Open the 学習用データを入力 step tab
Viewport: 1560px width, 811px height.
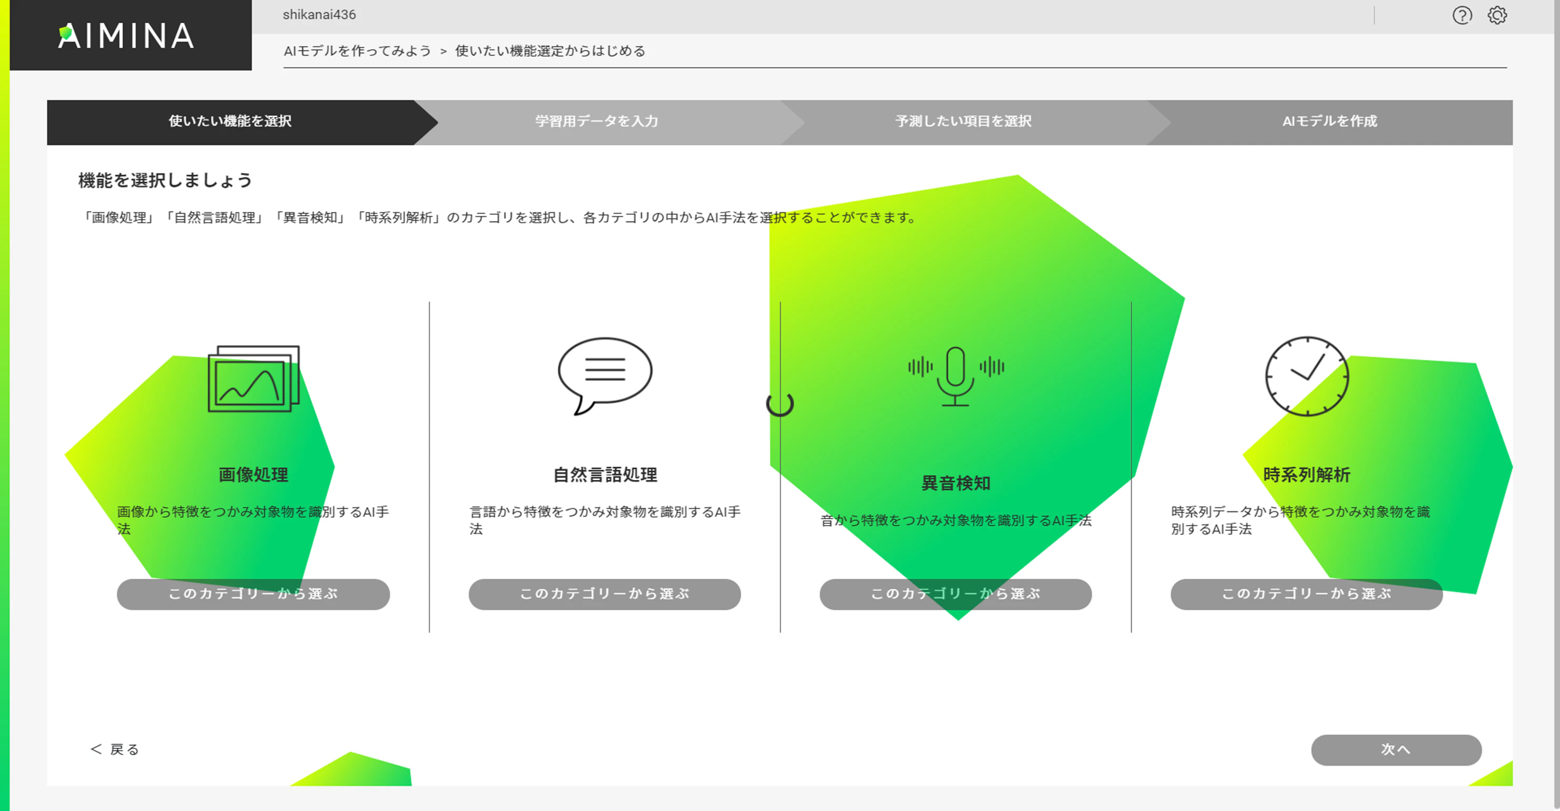tap(596, 121)
